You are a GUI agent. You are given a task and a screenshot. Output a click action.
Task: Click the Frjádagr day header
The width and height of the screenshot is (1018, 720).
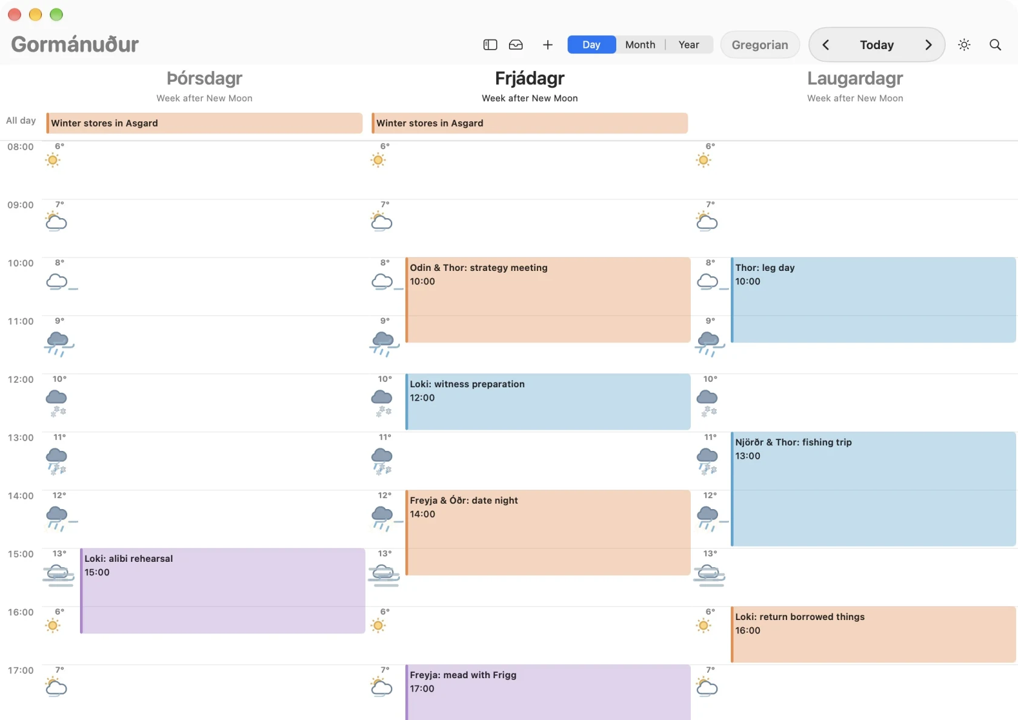tap(530, 78)
